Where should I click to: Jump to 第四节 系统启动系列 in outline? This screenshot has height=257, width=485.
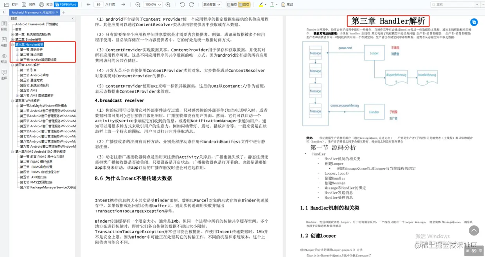point(34,85)
